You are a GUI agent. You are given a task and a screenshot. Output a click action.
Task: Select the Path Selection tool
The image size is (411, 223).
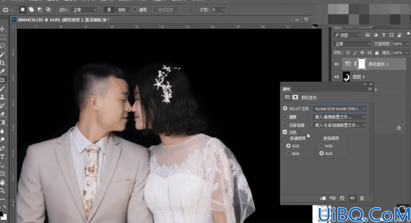pyautogui.click(x=2, y=165)
